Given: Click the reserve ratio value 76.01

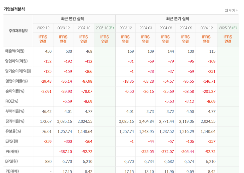Looking at the screenshot, I should coord(47,132).
